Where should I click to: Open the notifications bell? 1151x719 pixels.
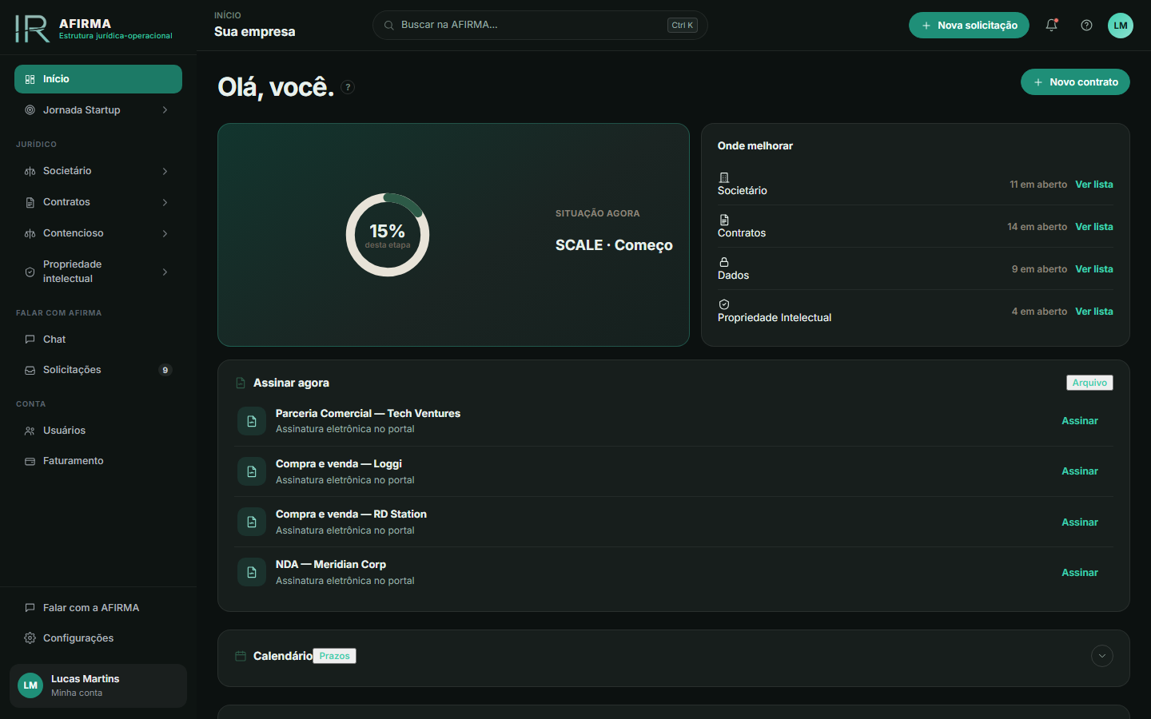click(1052, 25)
